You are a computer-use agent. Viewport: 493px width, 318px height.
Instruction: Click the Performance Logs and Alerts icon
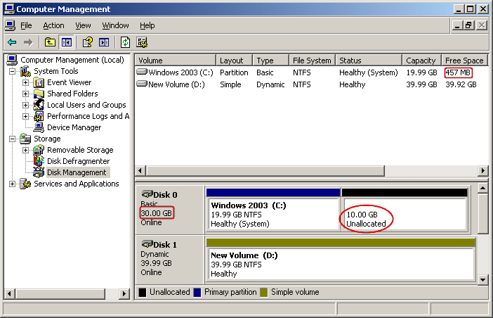click(39, 116)
